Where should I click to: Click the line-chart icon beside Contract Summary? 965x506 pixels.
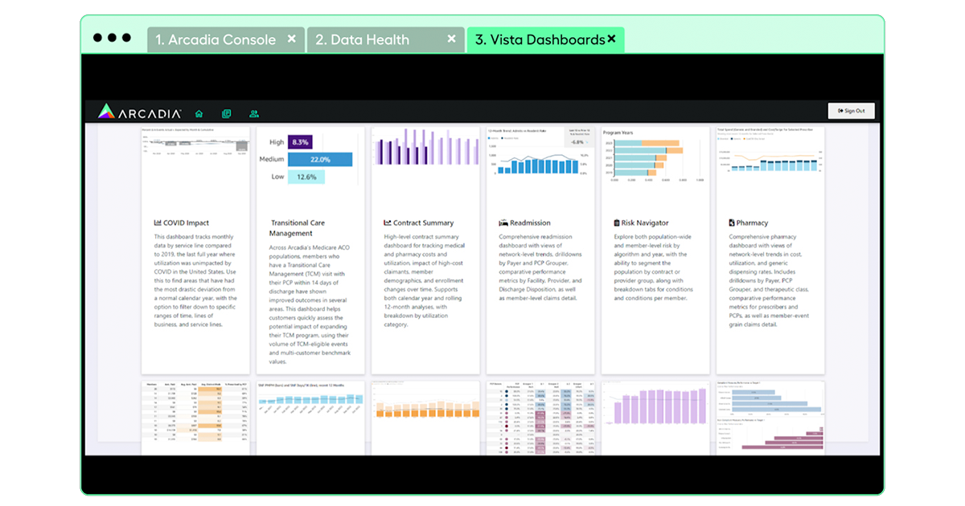(388, 223)
